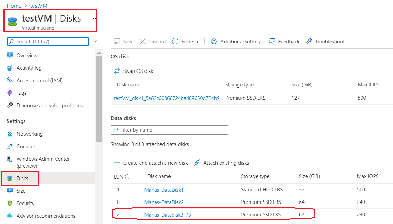Click the Access control people icon

[10, 80]
